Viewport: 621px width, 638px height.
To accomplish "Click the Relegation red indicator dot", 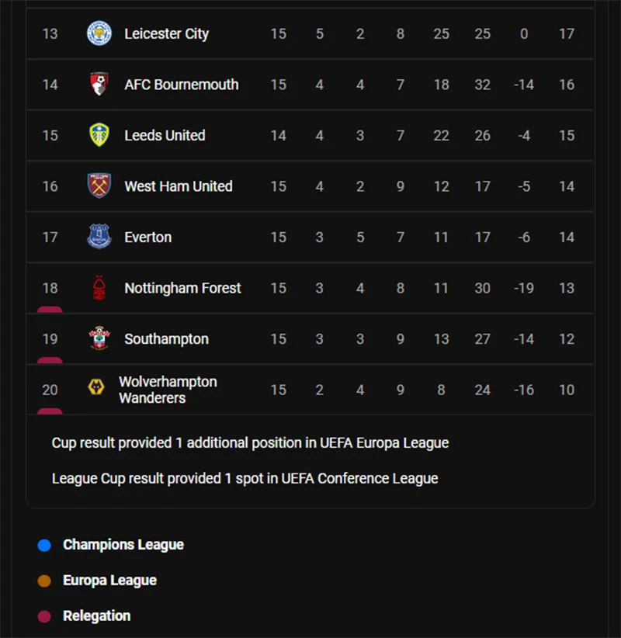I will click(44, 615).
